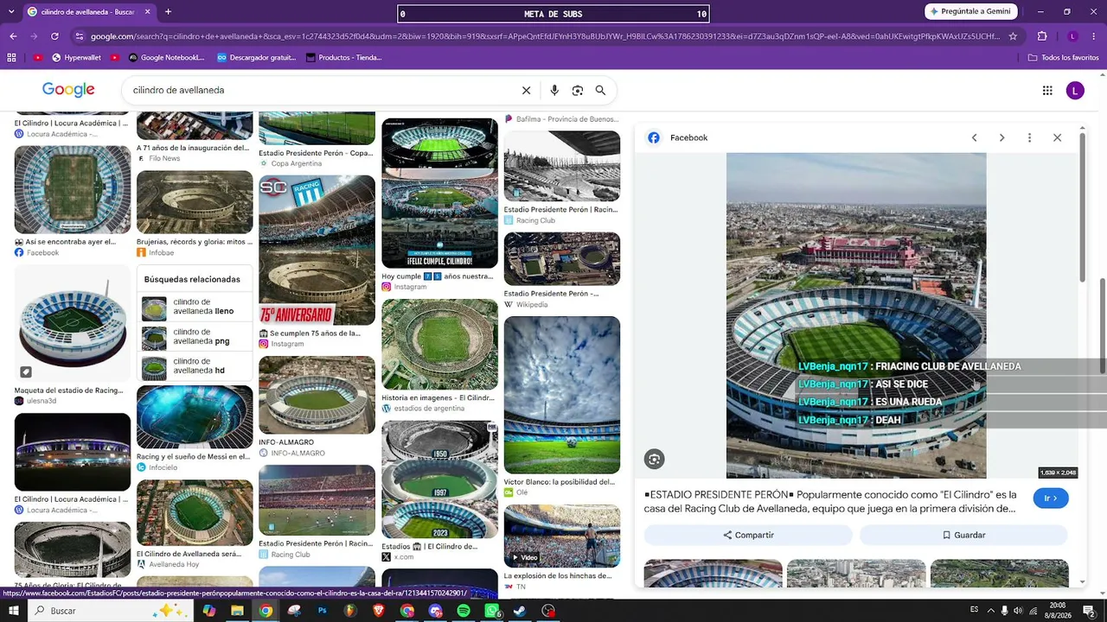The height and width of the screenshot is (622, 1107).
Task: Open the Descargador gratuito bookmark
Action: [256, 58]
